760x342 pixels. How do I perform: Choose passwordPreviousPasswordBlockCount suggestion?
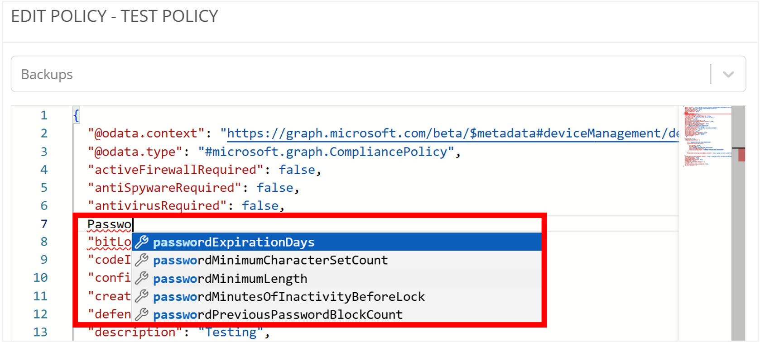(278, 314)
